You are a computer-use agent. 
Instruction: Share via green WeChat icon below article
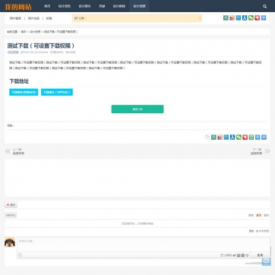[239, 137]
